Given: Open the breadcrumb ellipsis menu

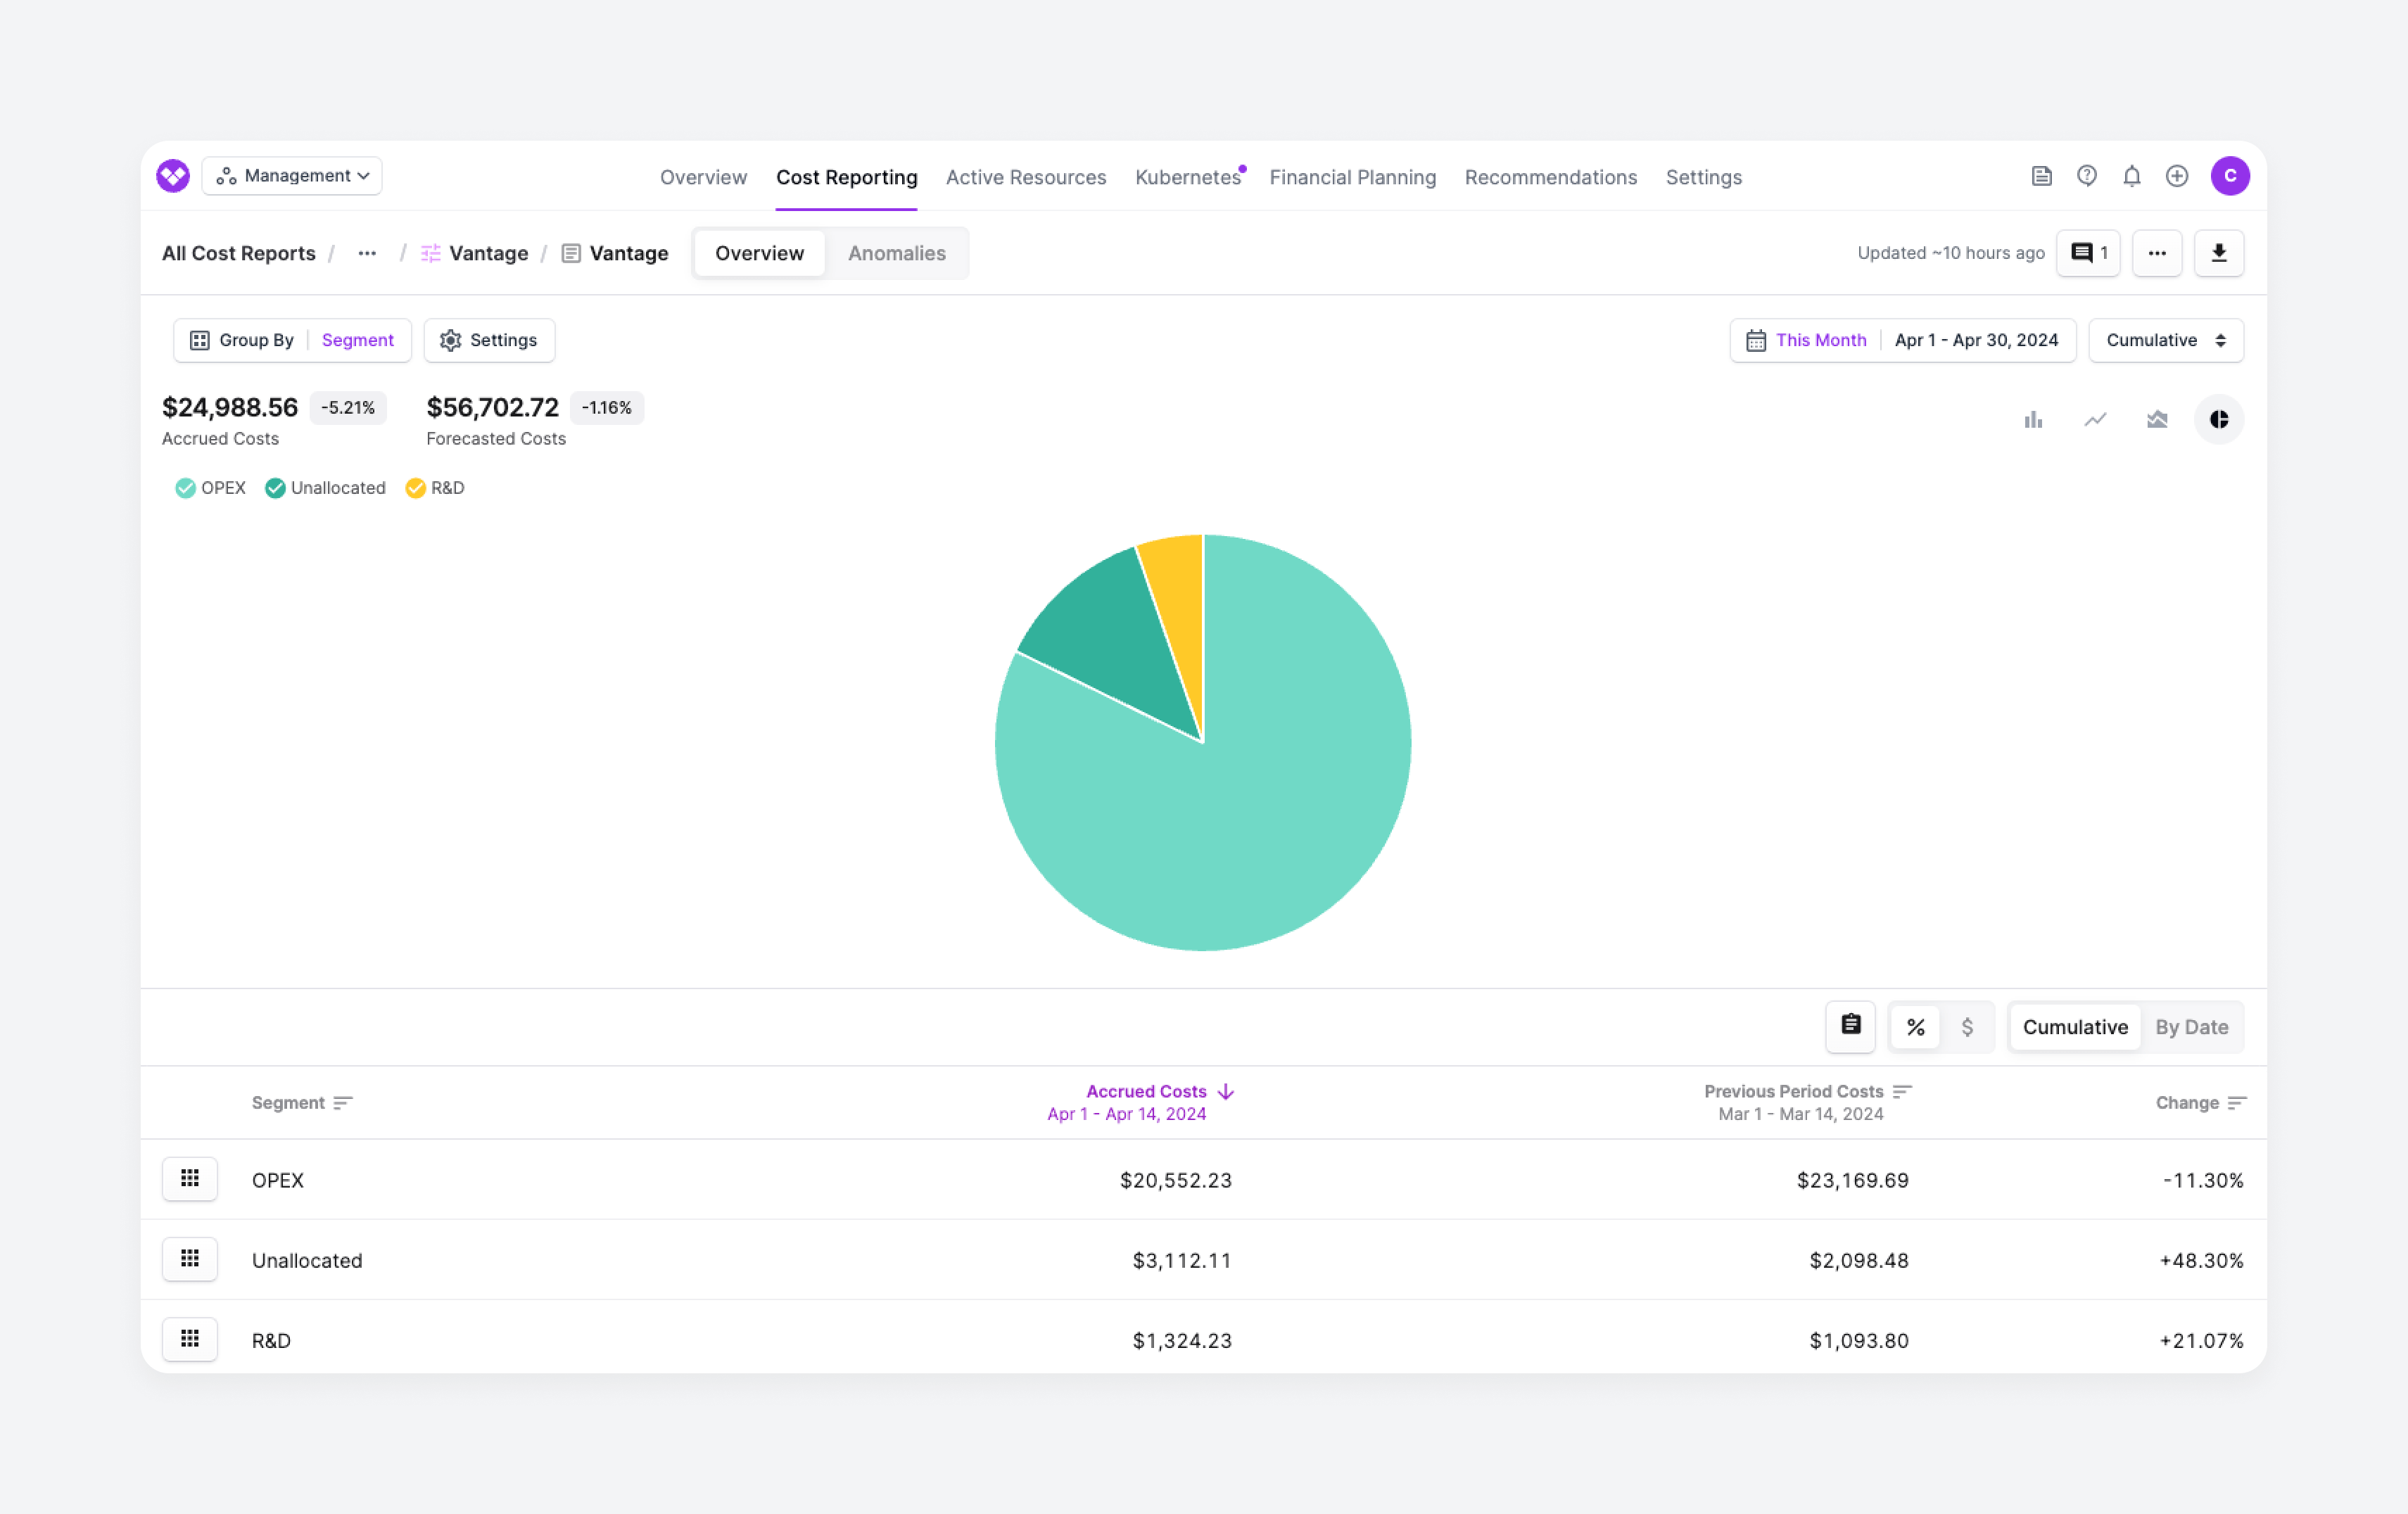Looking at the screenshot, I should click(367, 253).
